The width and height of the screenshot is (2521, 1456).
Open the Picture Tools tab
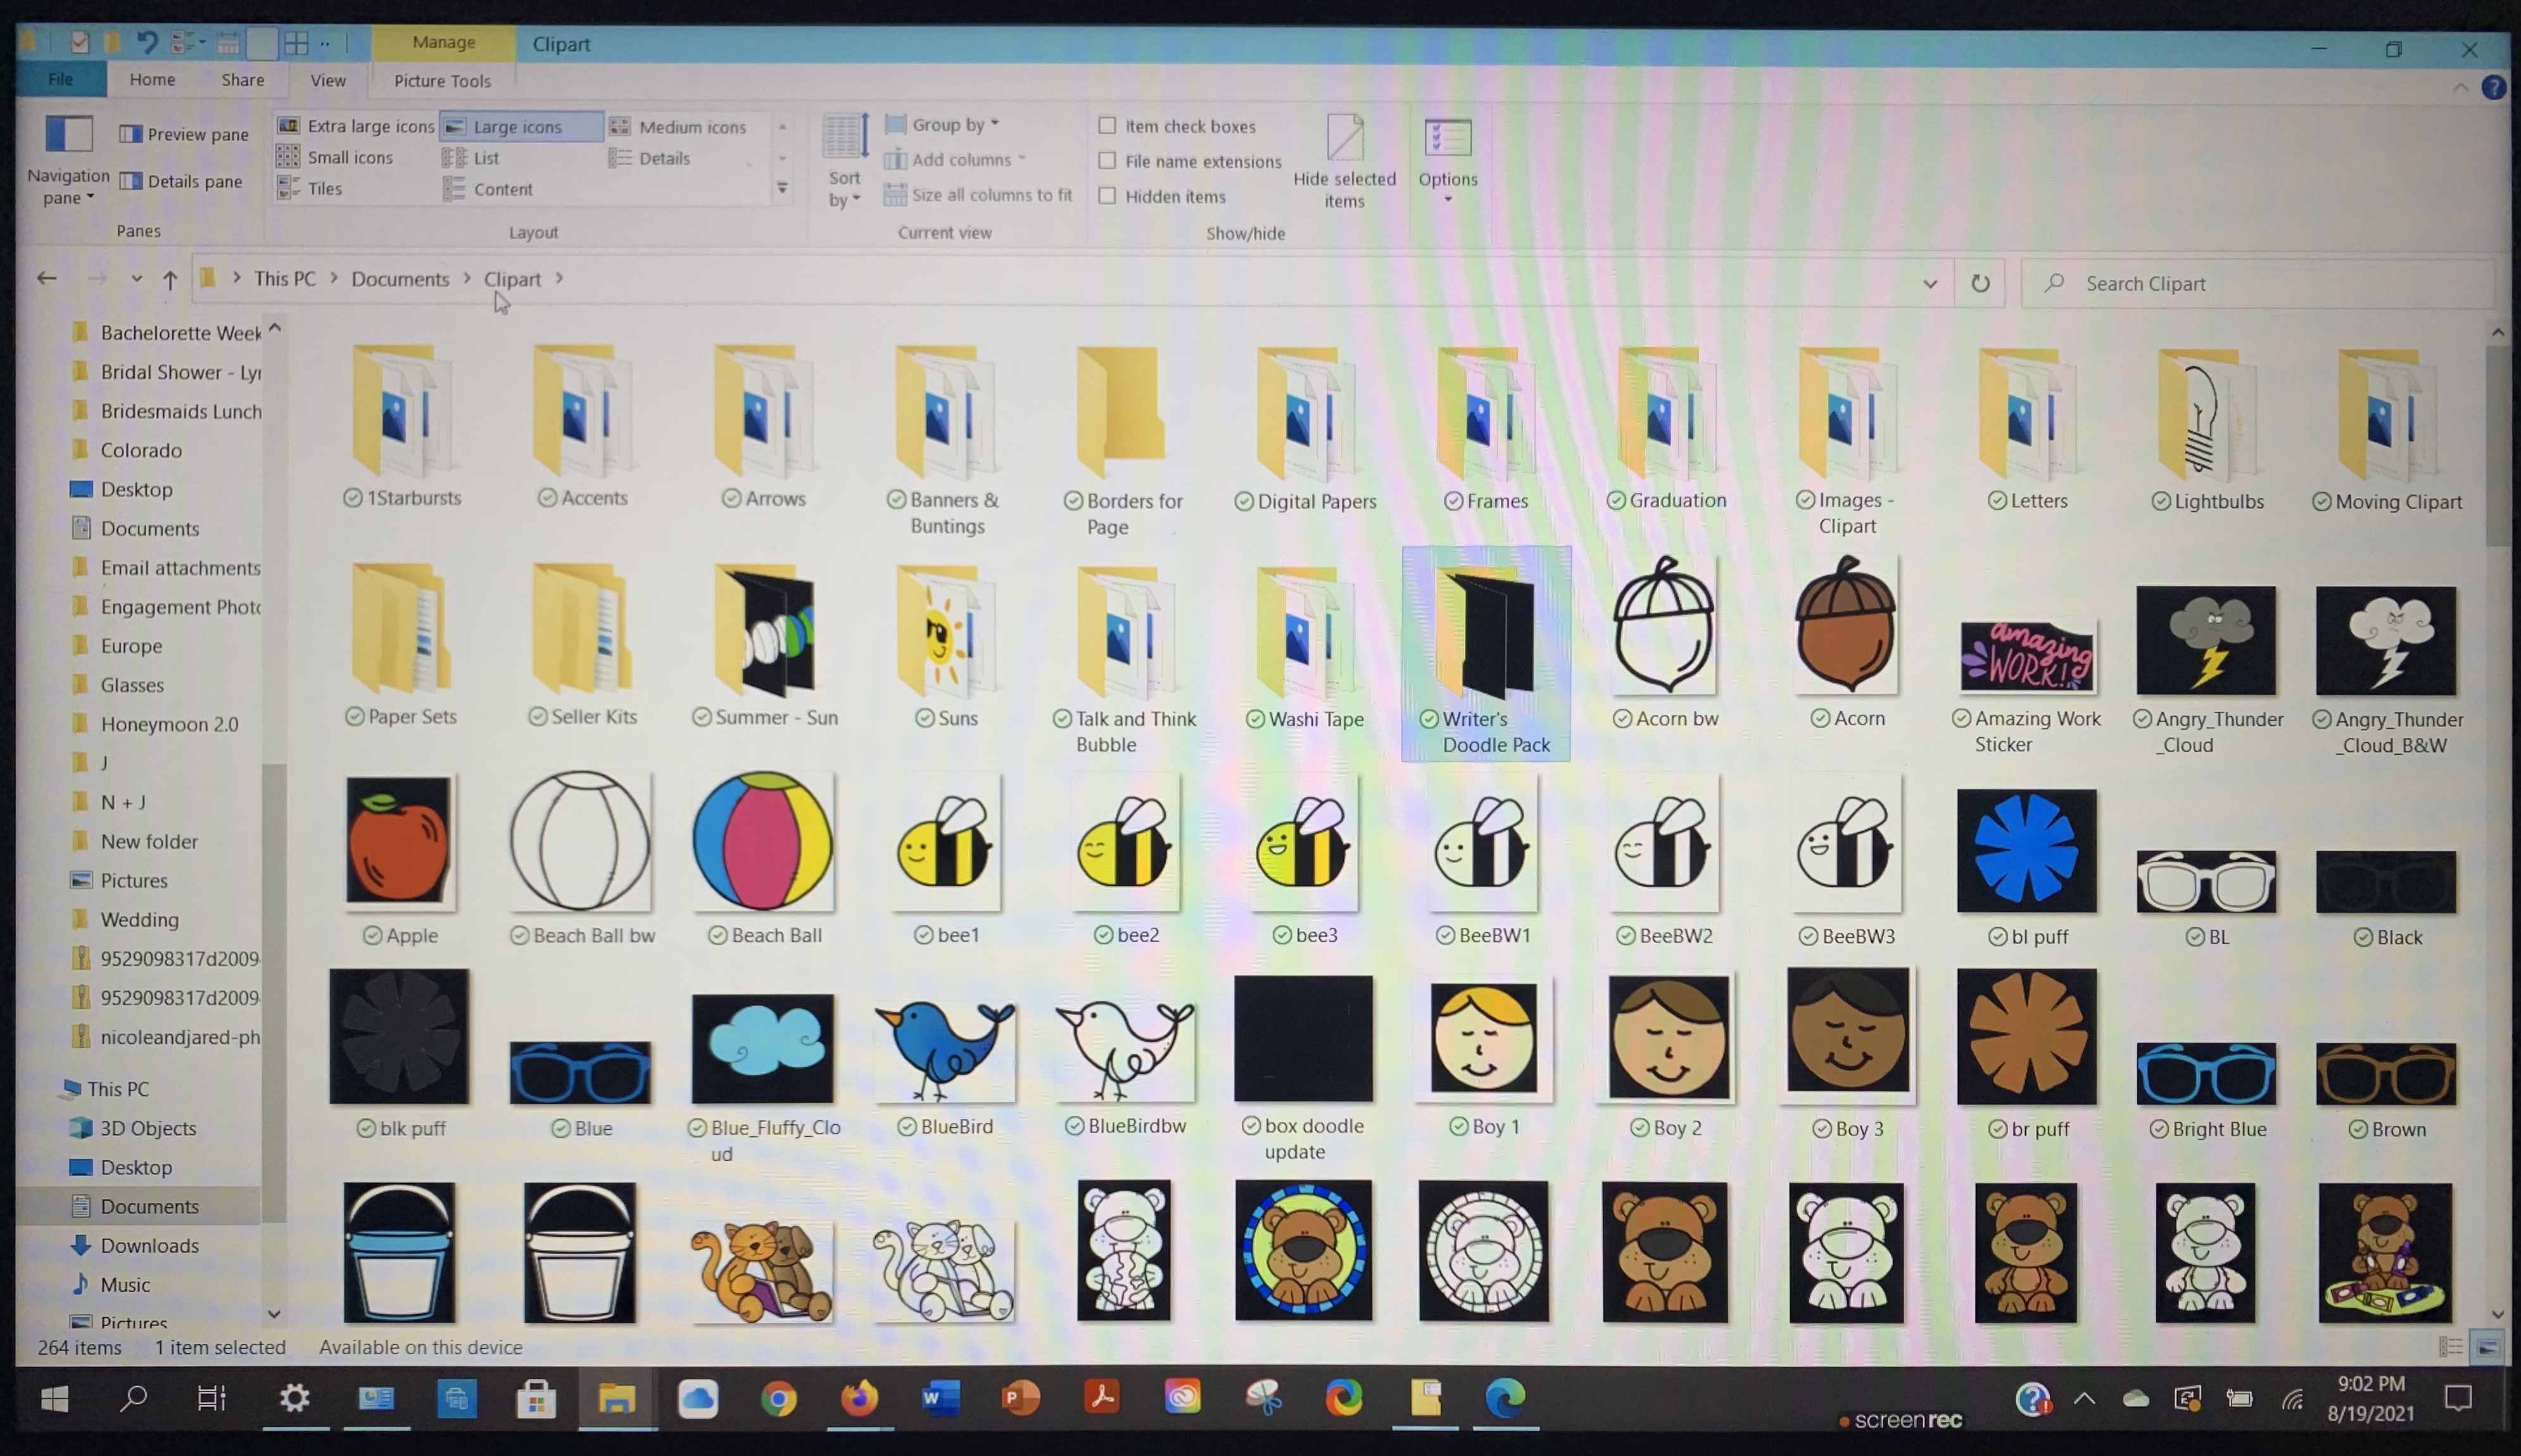pos(442,81)
